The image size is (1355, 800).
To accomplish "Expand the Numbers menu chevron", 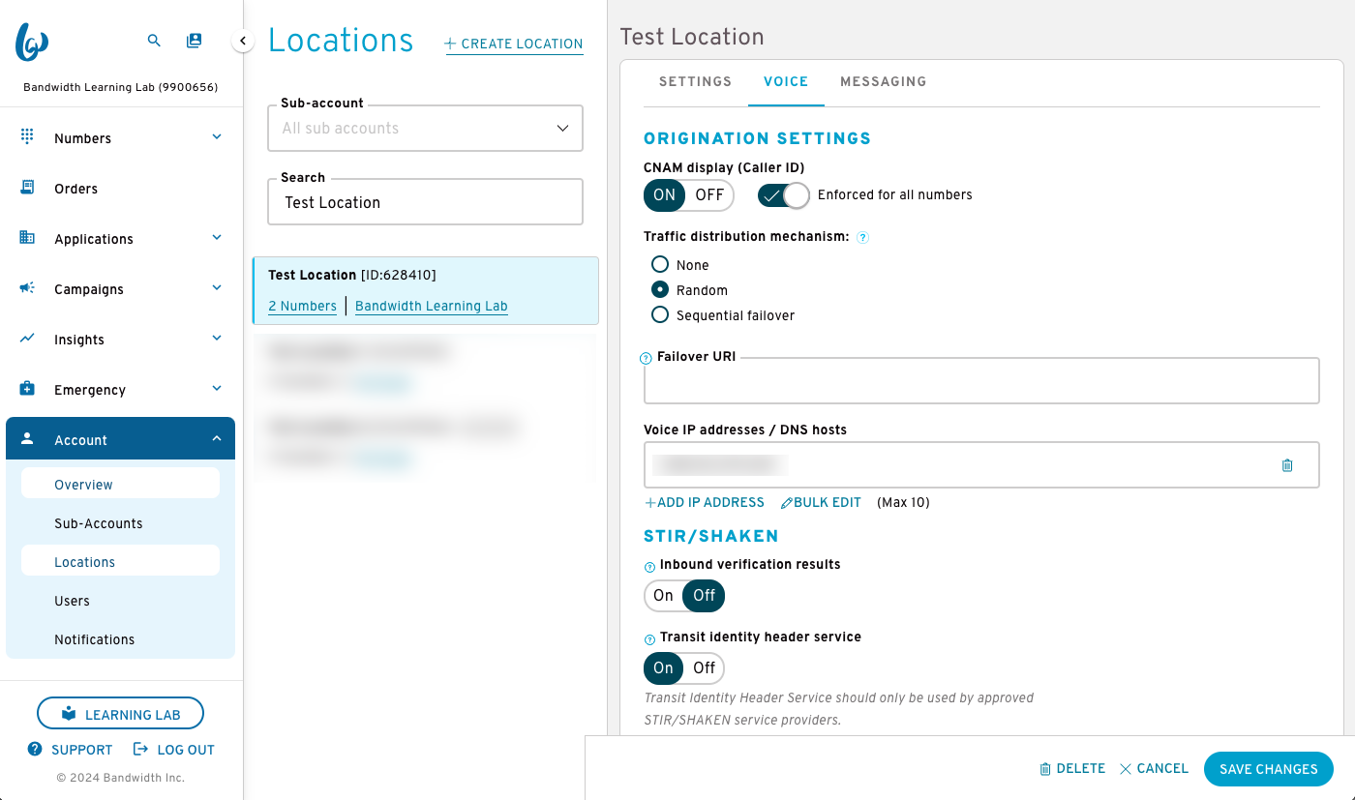I will click(x=217, y=136).
